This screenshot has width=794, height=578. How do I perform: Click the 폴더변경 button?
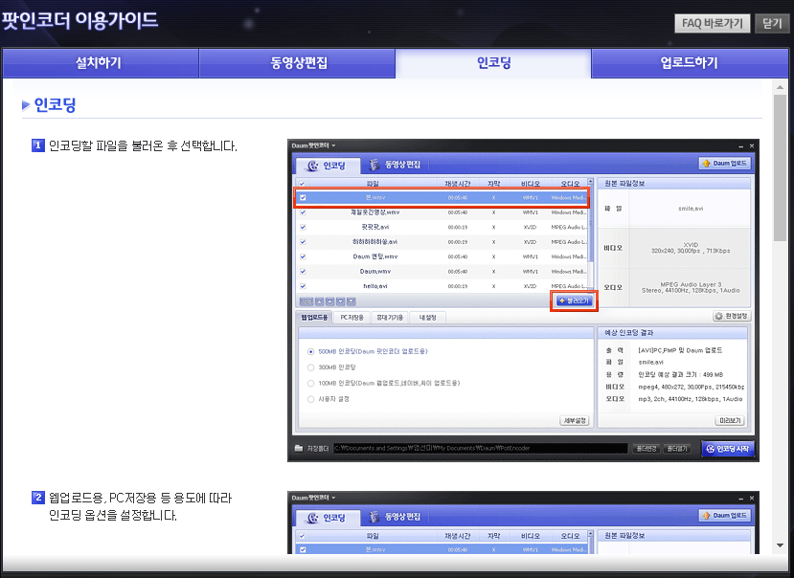tap(647, 449)
